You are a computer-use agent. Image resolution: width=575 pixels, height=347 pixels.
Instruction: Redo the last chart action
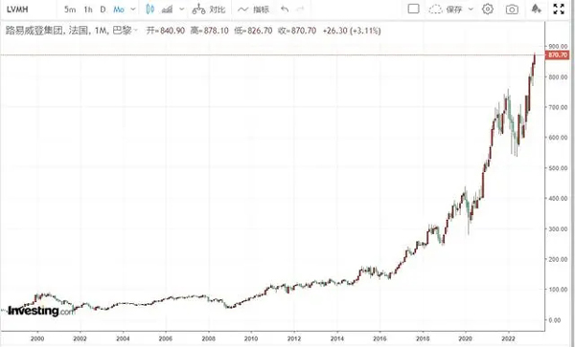300,10
